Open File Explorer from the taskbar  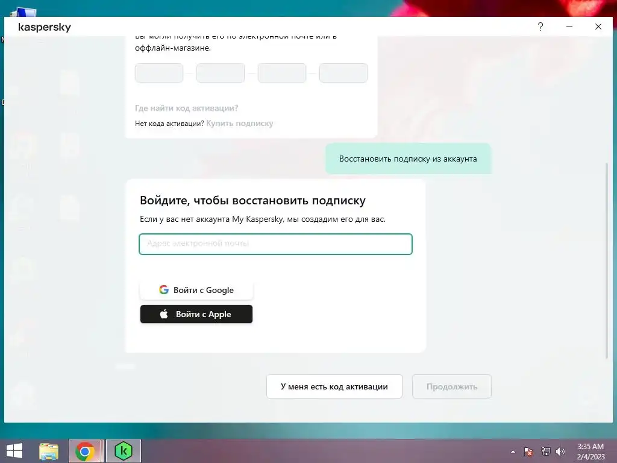pos(49,451)
